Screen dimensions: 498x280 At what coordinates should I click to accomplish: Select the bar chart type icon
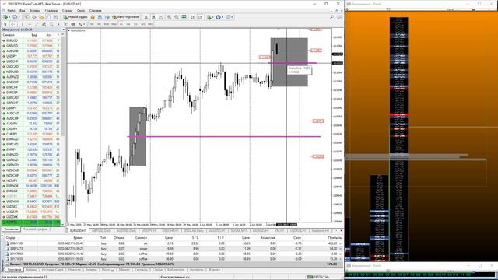pyautogui.click(x=146, y=17)
